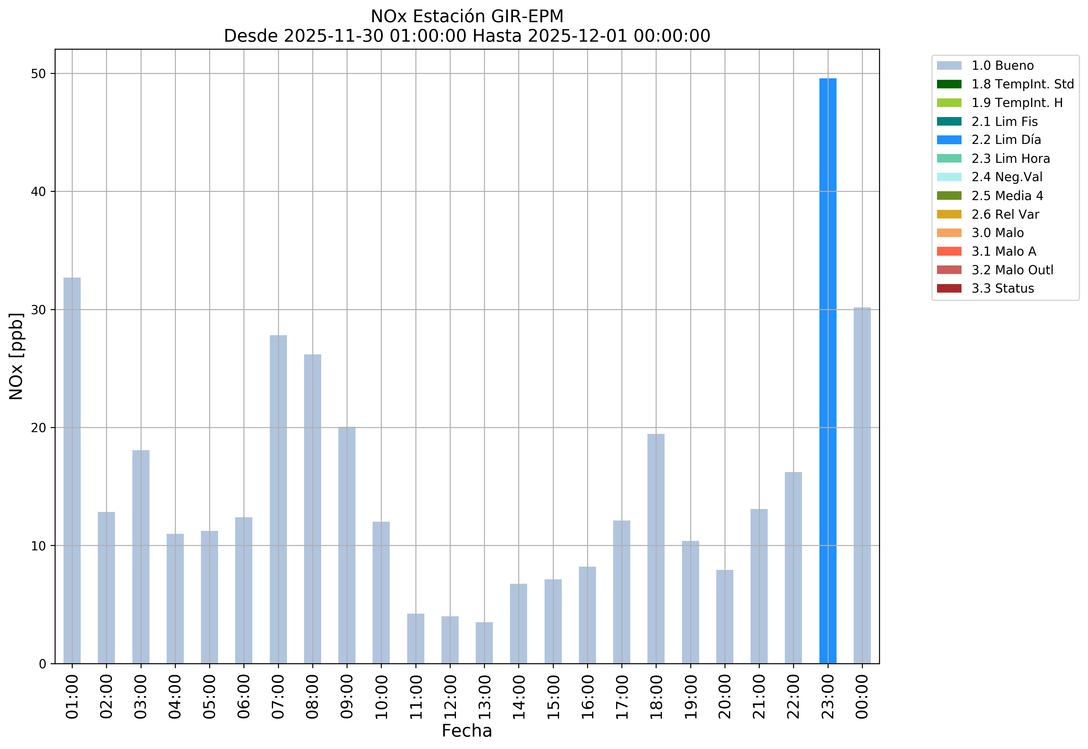Click the 1.0 Bueno legend color swatch
Image resolution: width=1088 pixels, height=749 pixels.
pyautogui.click(x=949, y=66)
